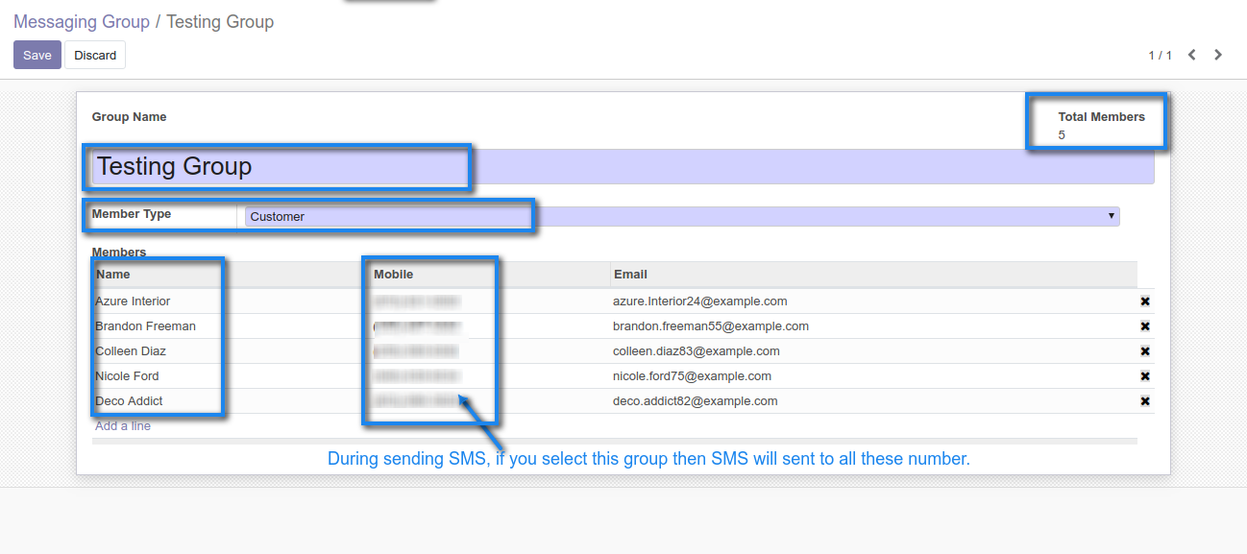Sort by the Email column header

630,275
